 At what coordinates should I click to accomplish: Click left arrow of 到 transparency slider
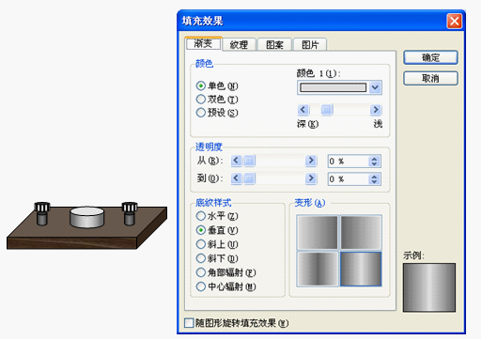(x=237, y=178)
